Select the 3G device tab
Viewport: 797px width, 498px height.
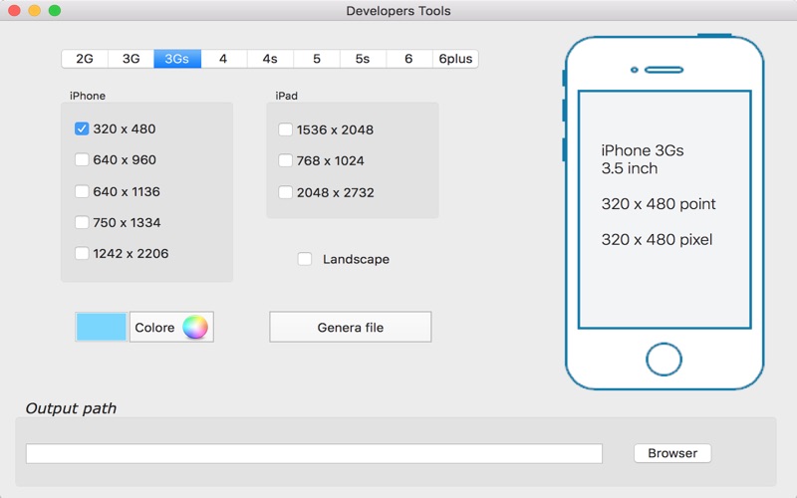132,59
